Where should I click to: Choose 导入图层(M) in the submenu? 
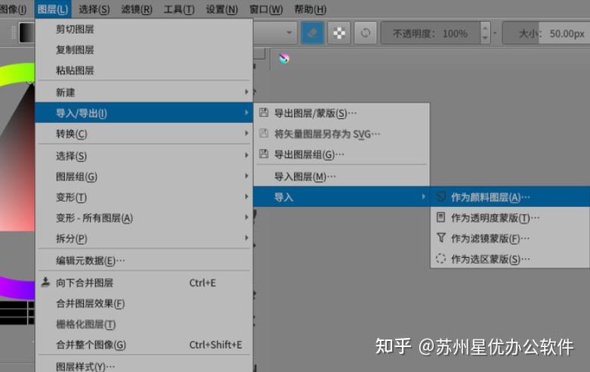(x=342, y=177)
